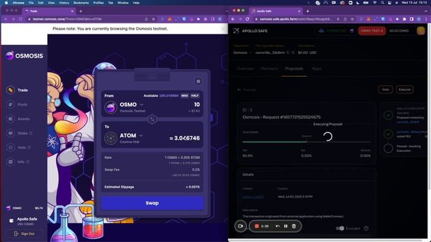The height and width of the screenshot is (242, 431).
Task: Reload the Apollo Safe browser page
Action: point(247,19)
